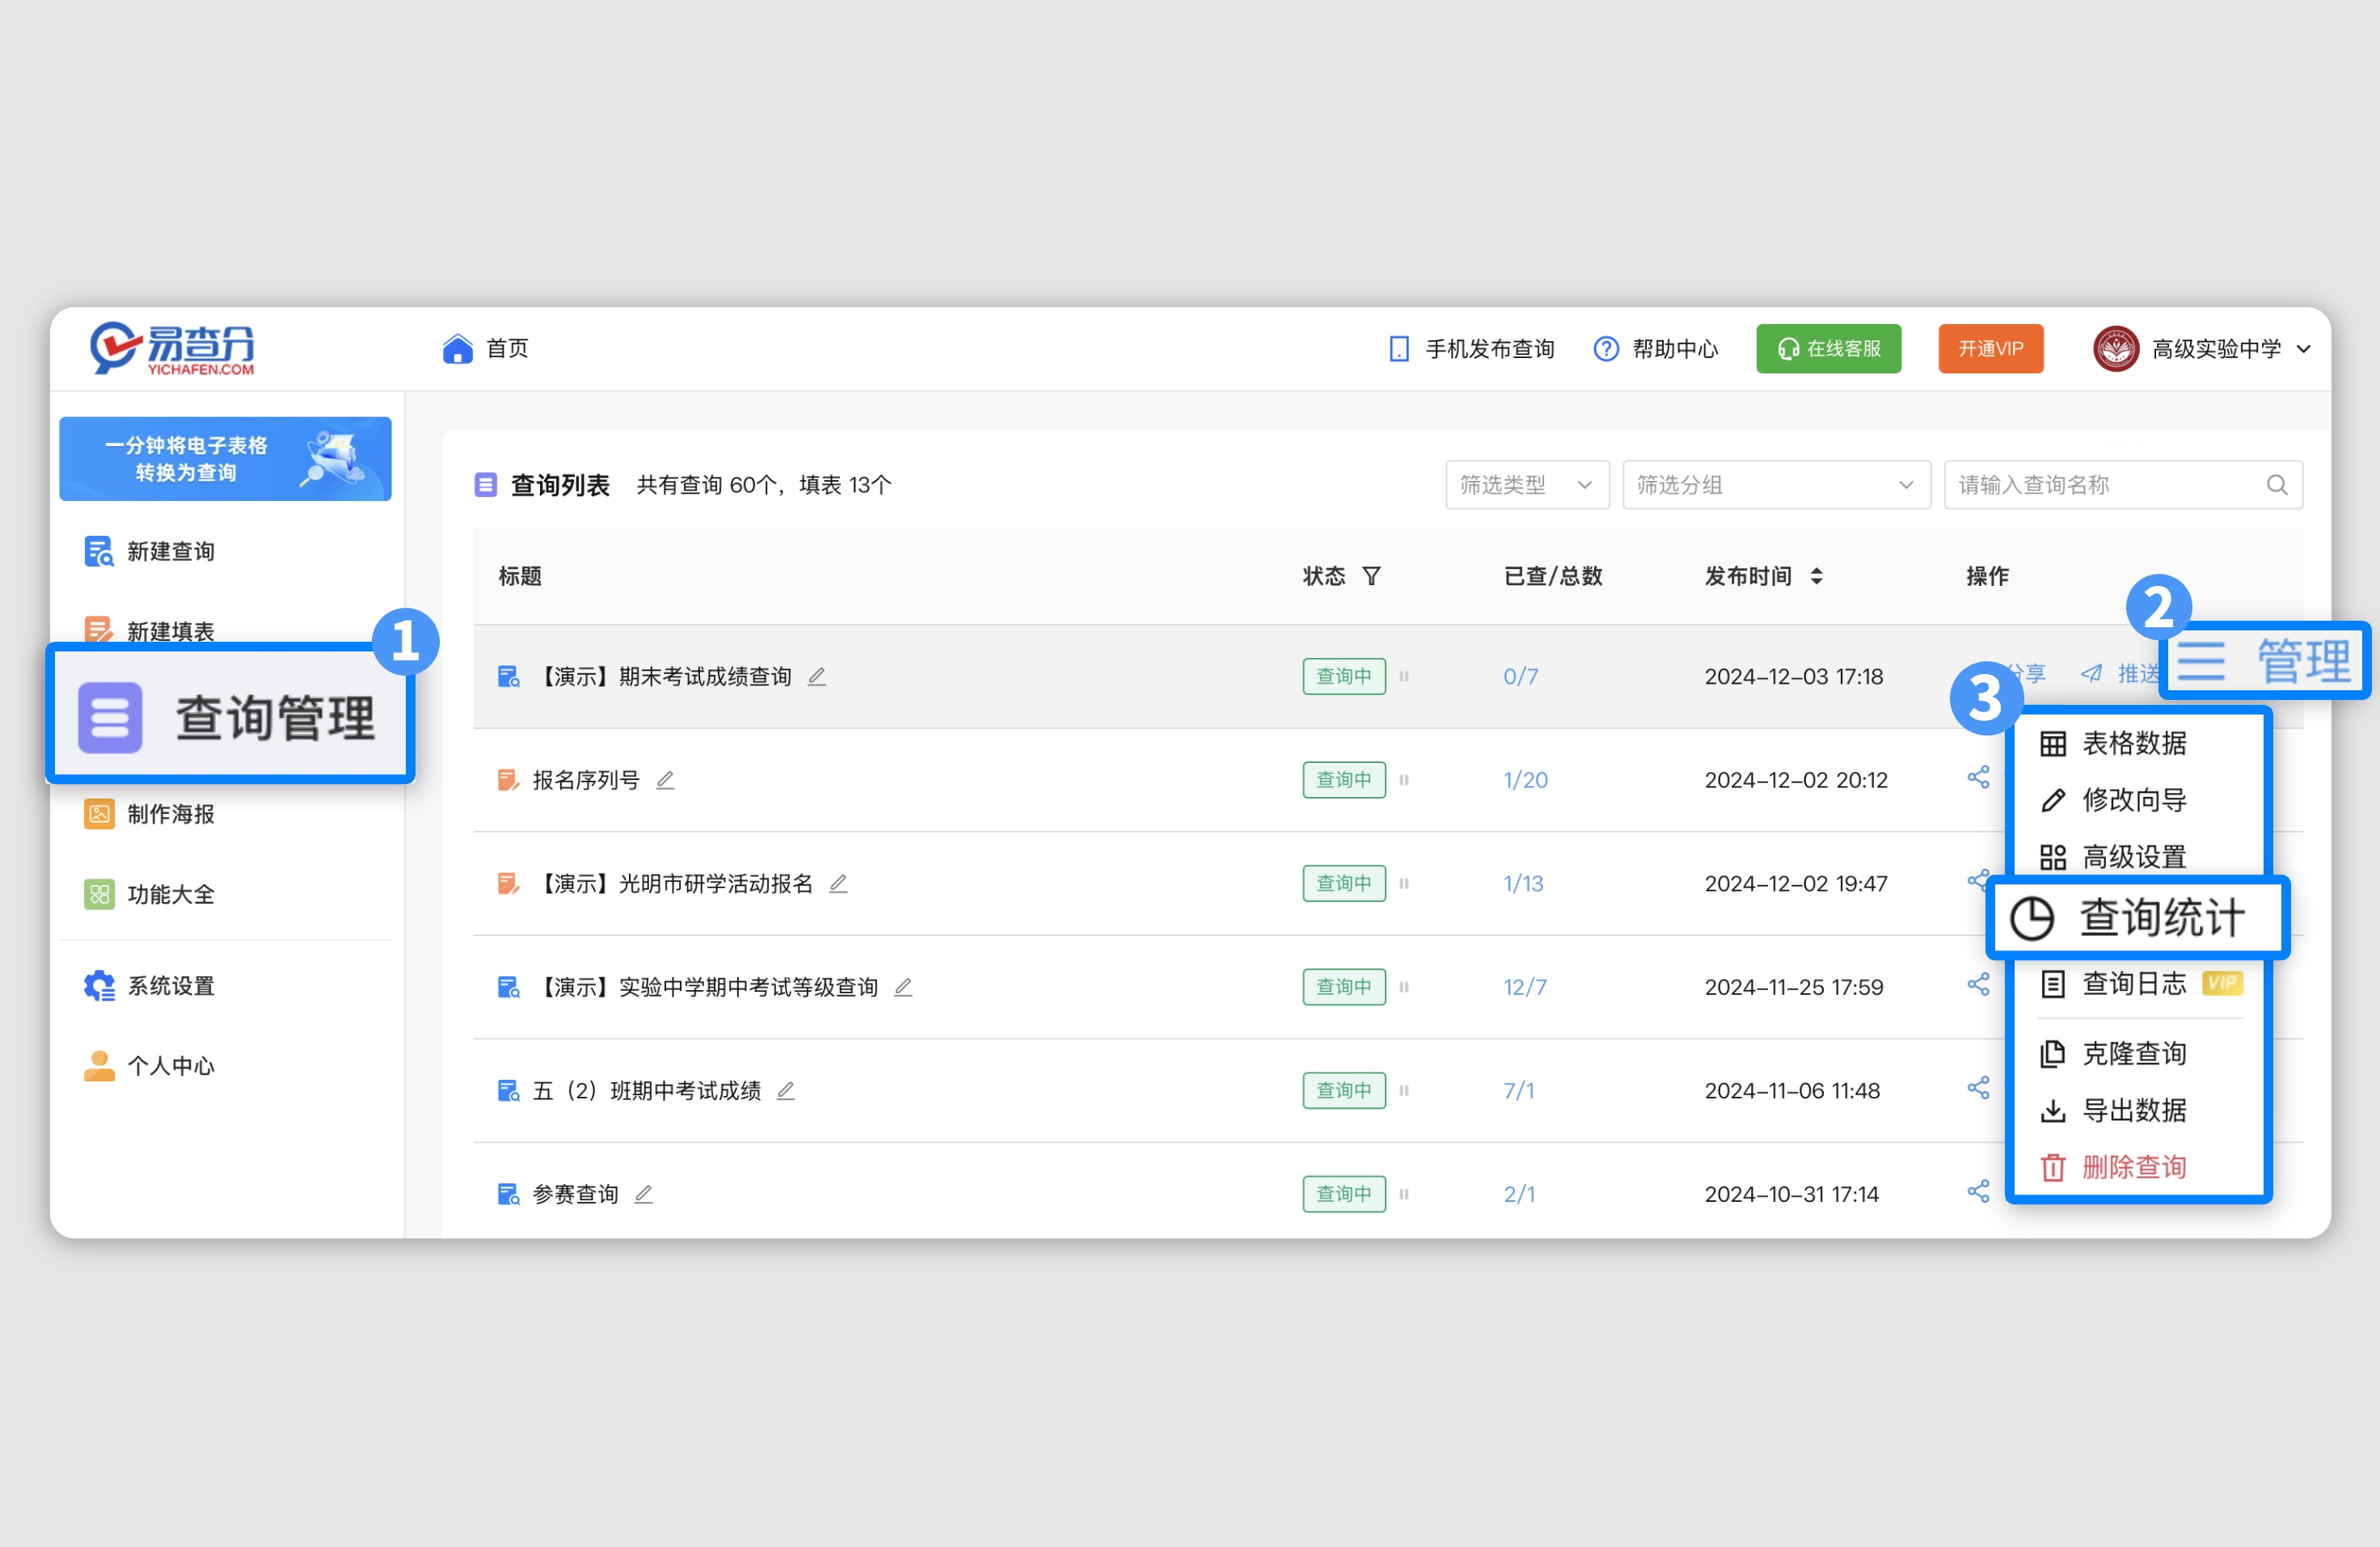Viewport: 2380px width, 1547px height.
Task: Open the 状态 column filter
Action: point(1372,576)
